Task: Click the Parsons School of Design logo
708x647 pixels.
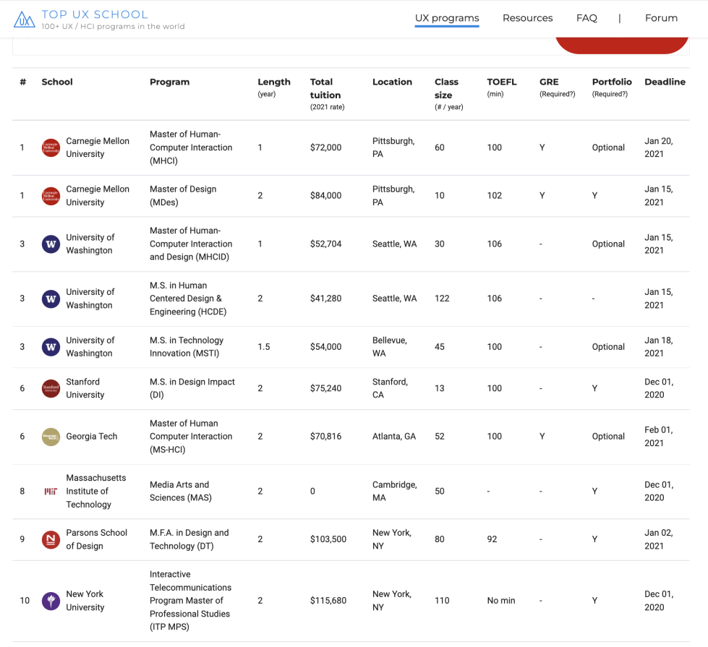Action: pyautogui.click(x=51, y=539)
